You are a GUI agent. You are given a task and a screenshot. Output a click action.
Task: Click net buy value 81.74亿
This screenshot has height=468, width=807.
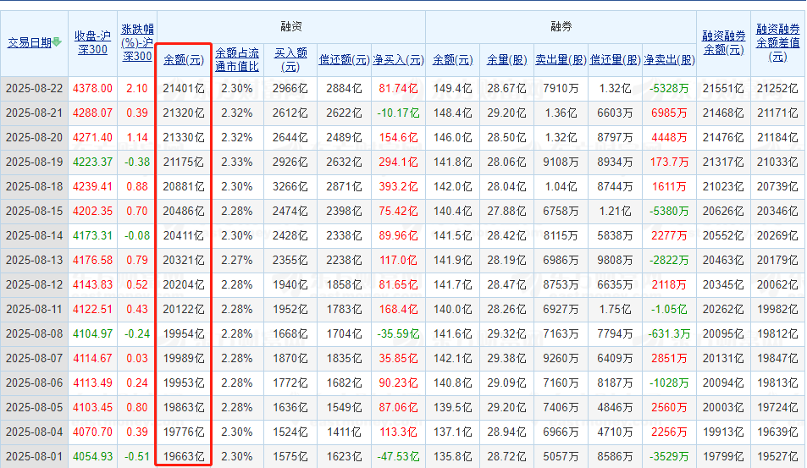tap(398, 89)
